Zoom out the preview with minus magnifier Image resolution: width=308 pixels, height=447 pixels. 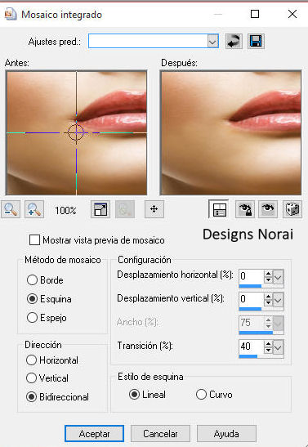pyautogui.click(x=11, y=209)
